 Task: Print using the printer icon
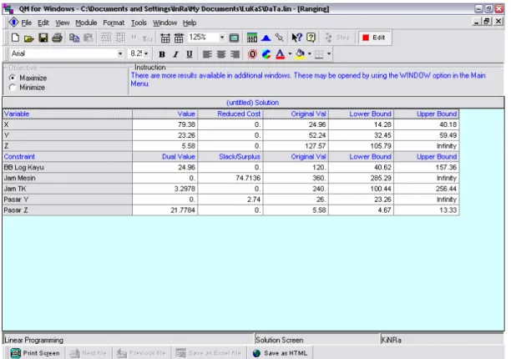pos(57,38)
